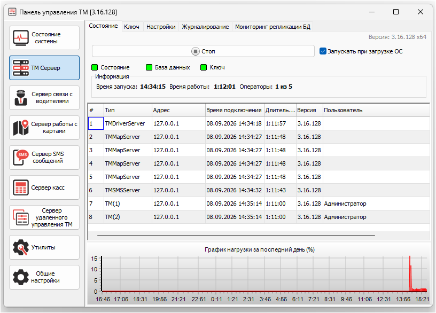Viewport: 436px width, 313px height.
Task: Click Администратор in the TM(1) row
Action: pyautogui.click(x=345, y=204)
